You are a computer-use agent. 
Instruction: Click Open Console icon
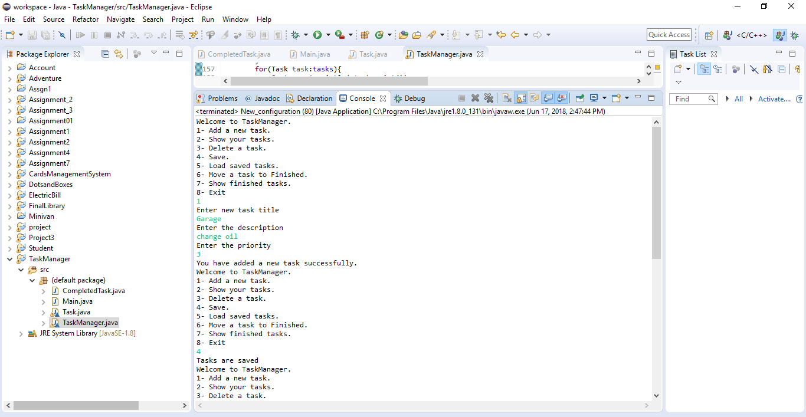[616, 98]
